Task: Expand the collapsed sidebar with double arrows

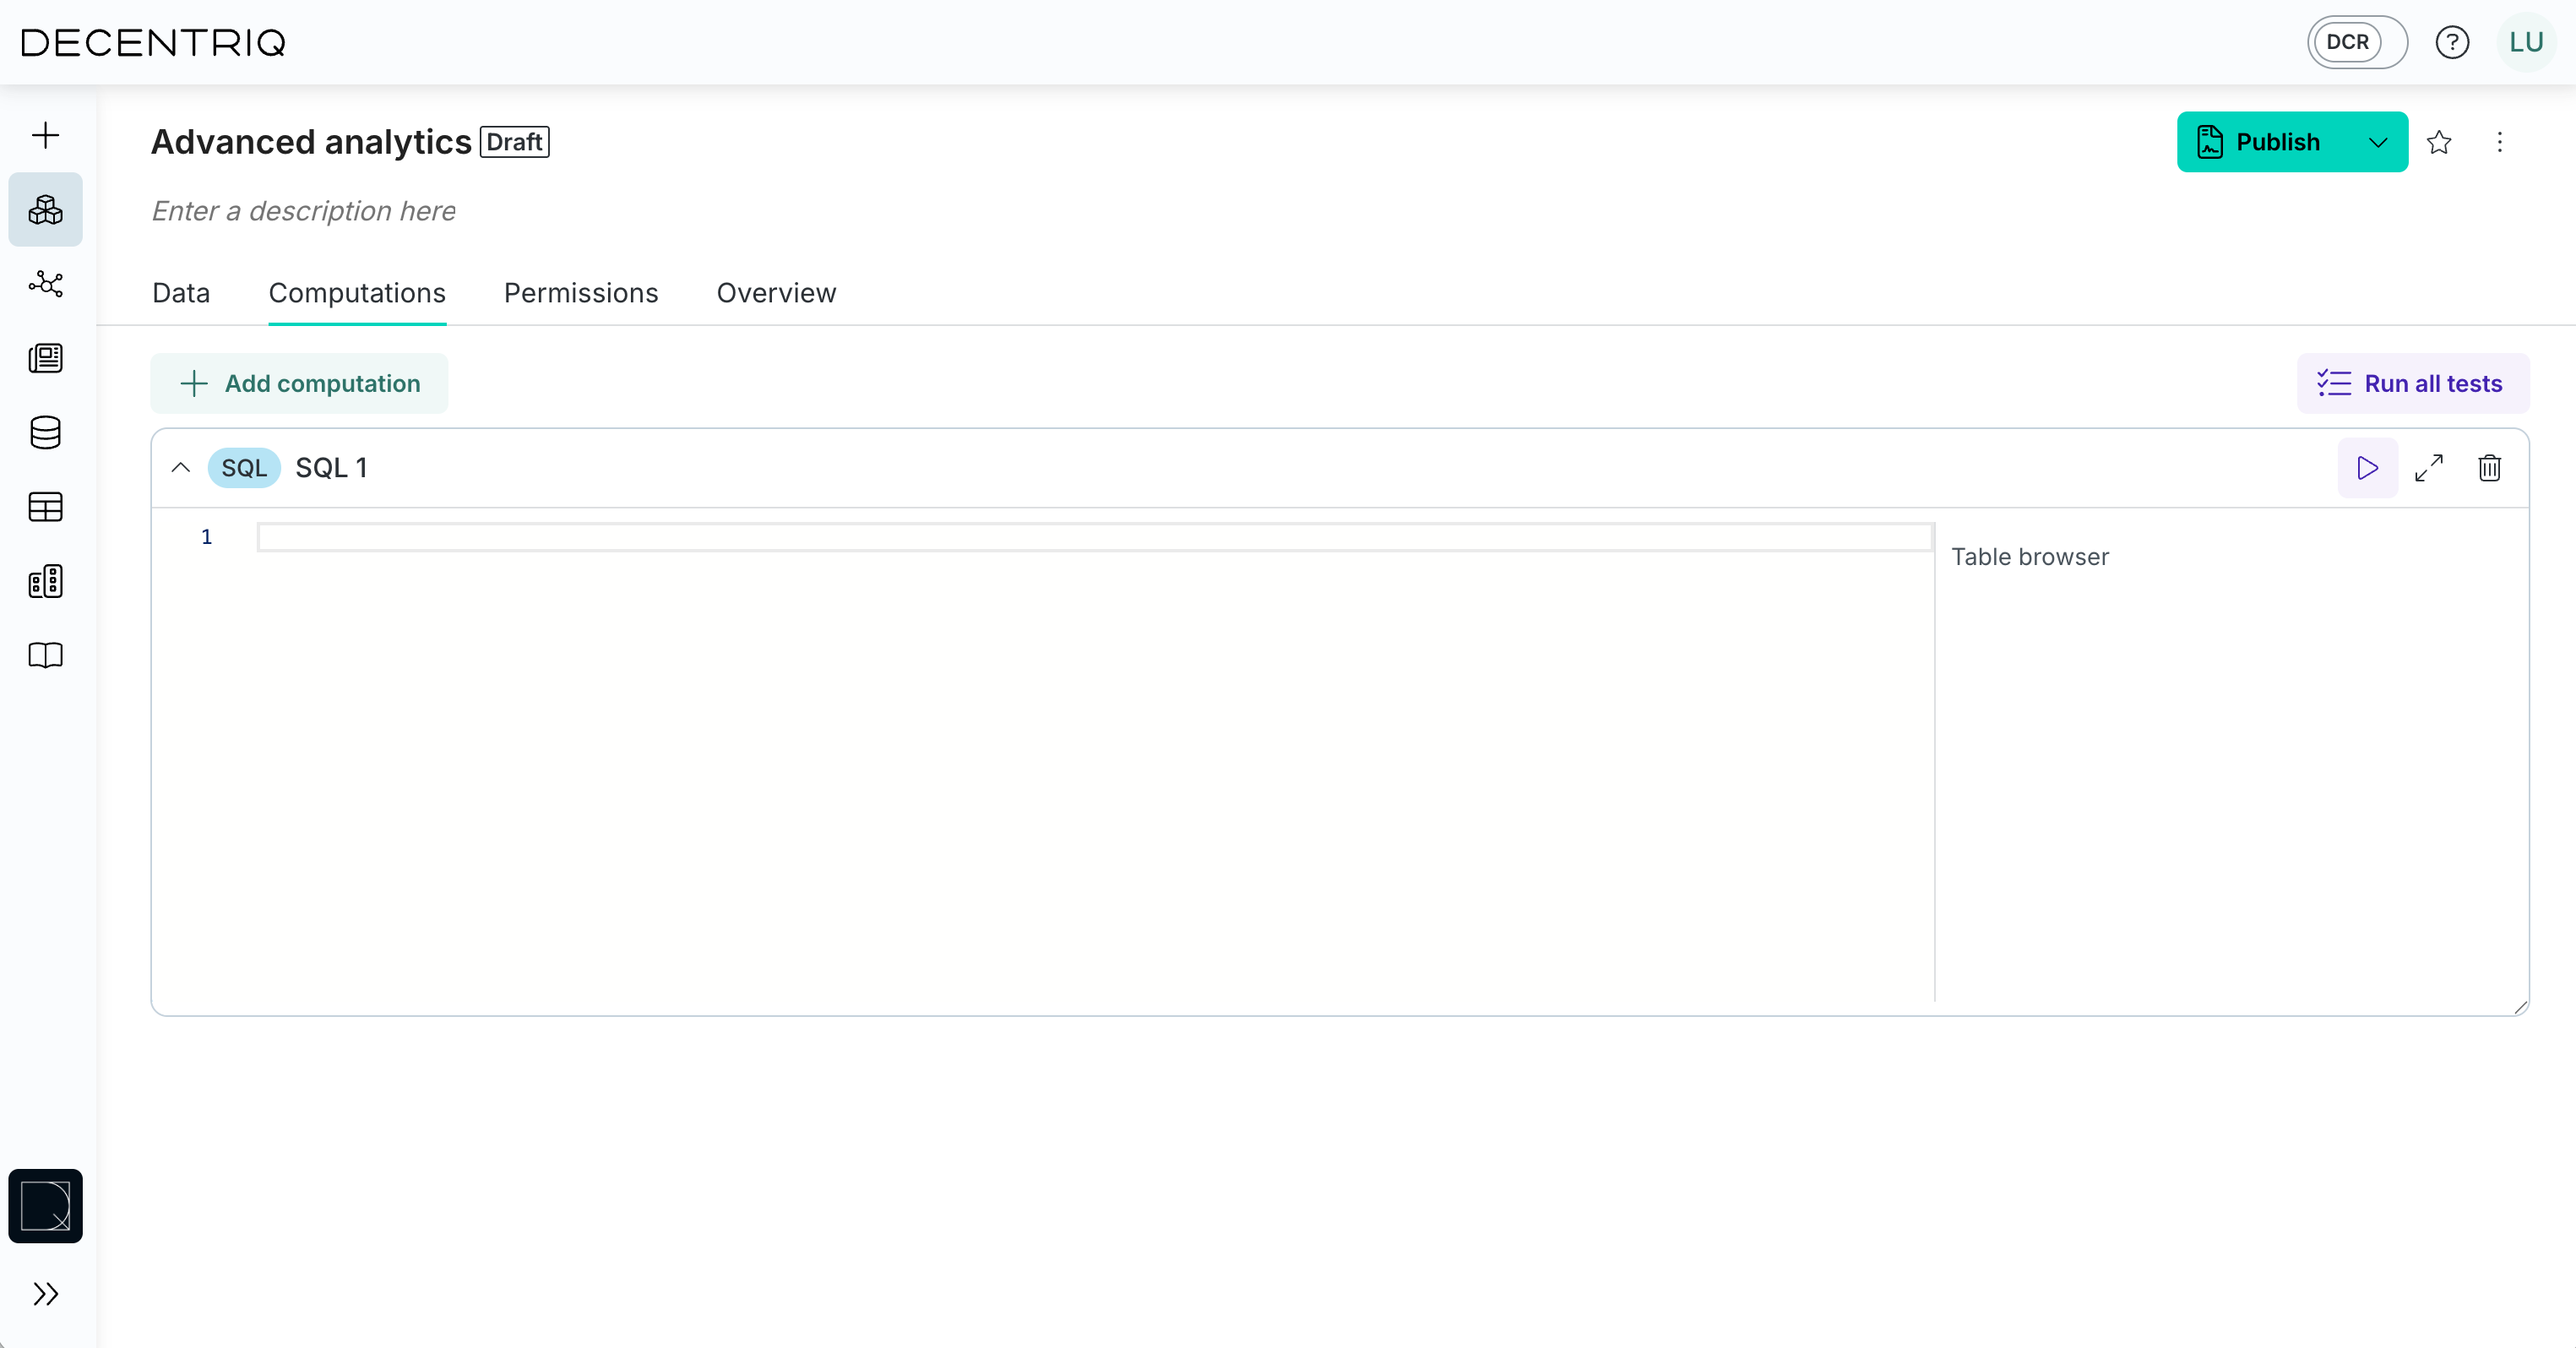Action: click(x=45, y=1294)
